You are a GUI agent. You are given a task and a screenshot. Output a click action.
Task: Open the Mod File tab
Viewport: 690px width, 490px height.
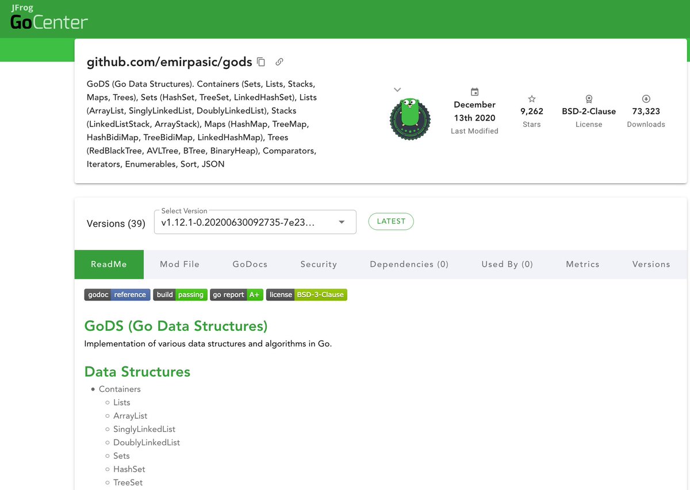(x=179, y=264)
